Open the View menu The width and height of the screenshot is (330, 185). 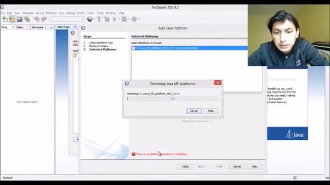click(x=17, y=13)
